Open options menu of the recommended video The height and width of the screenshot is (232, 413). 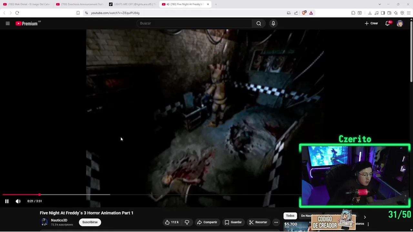click(368, 224)
